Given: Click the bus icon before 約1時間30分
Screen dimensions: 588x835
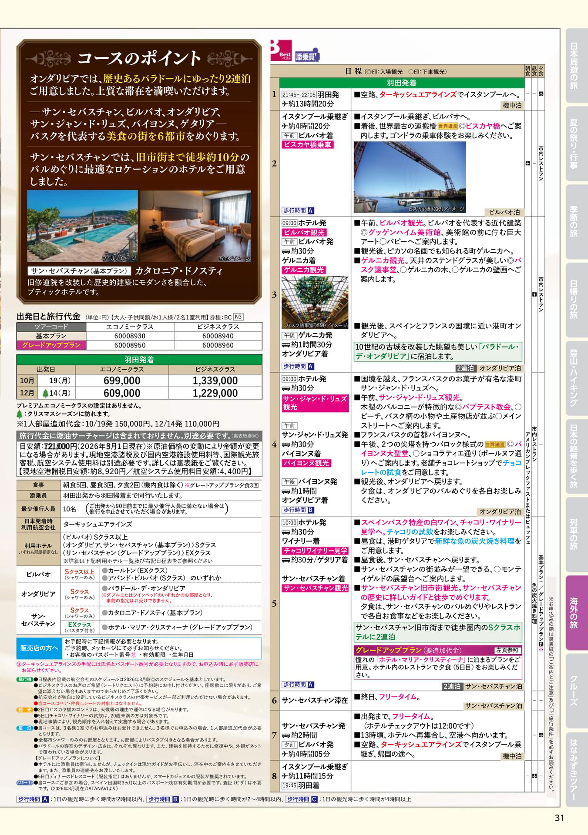Looking at the screenshot, I should click(286, 345).
